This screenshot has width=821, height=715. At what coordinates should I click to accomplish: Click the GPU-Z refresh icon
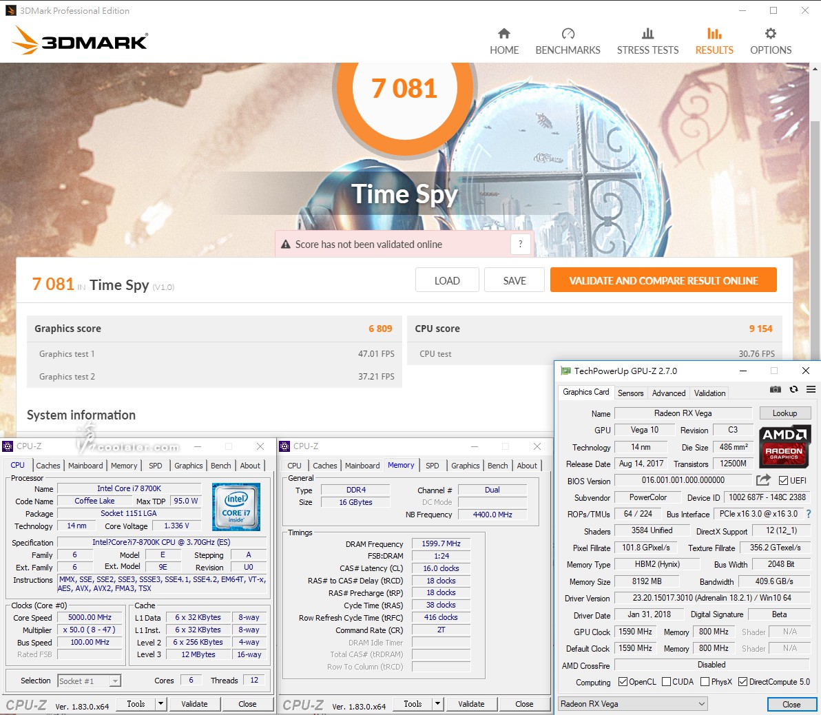pyautogui.click(x=793, y=389)
